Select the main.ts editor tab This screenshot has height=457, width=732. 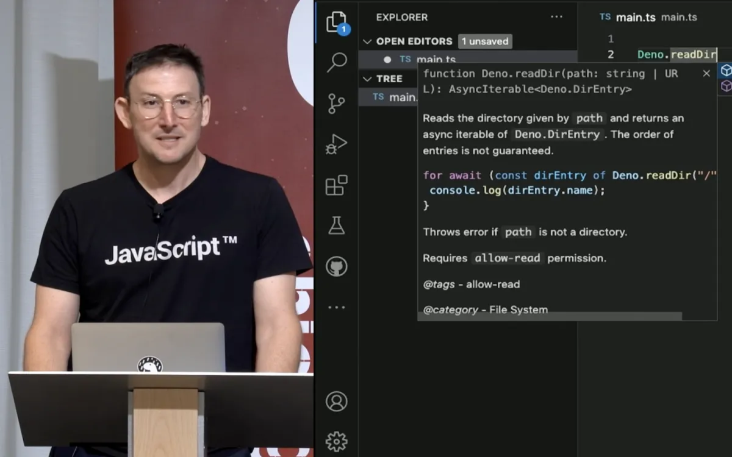[634, 17]
